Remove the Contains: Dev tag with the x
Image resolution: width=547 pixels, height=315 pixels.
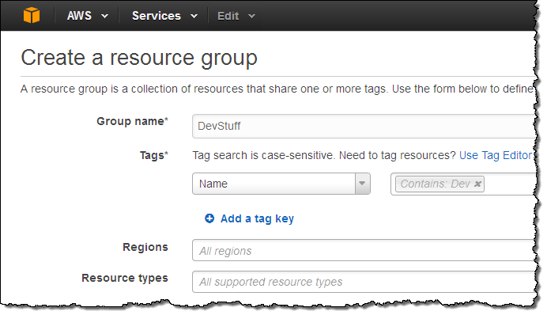(x=477, y=184)
